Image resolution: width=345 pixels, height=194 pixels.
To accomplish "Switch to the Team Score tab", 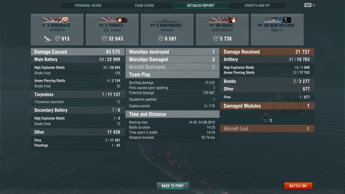I will [x=144, y=5].
